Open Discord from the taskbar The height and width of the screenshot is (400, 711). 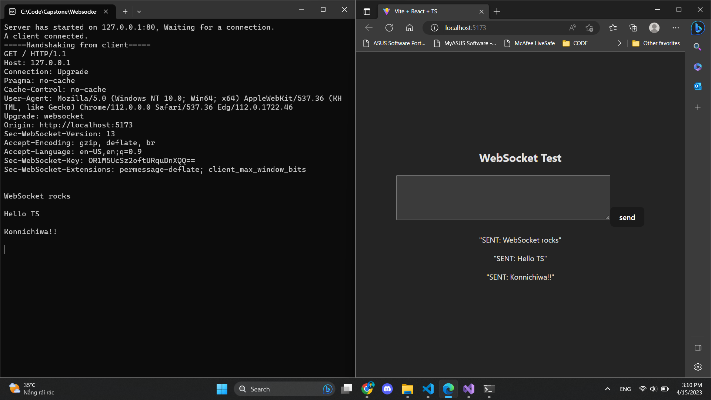click(387, 389)
